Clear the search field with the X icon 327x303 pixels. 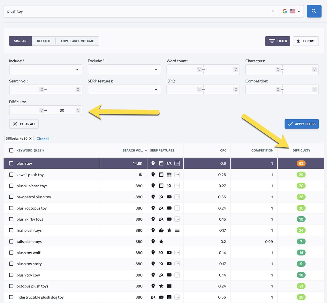273,11
